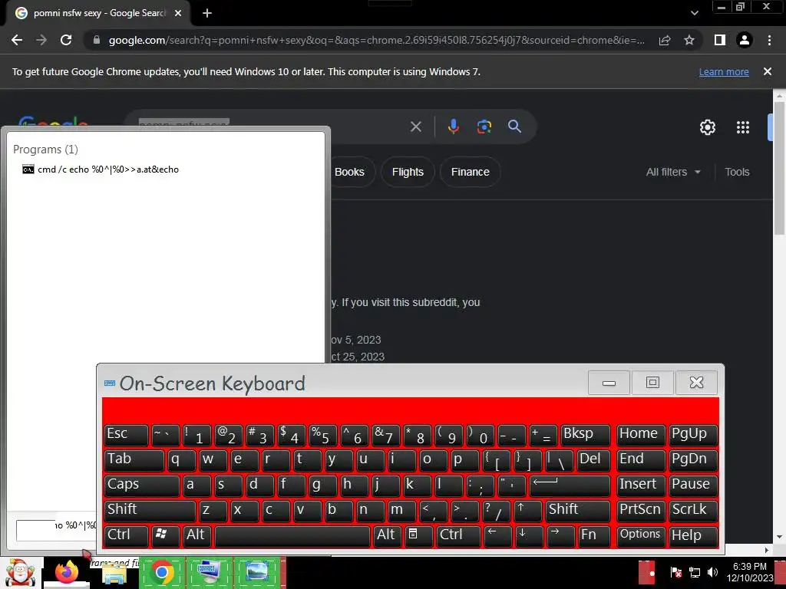Reload the Google search page
Image resolution: width=786 pixels, height=589 pixels.
point(66,40)
